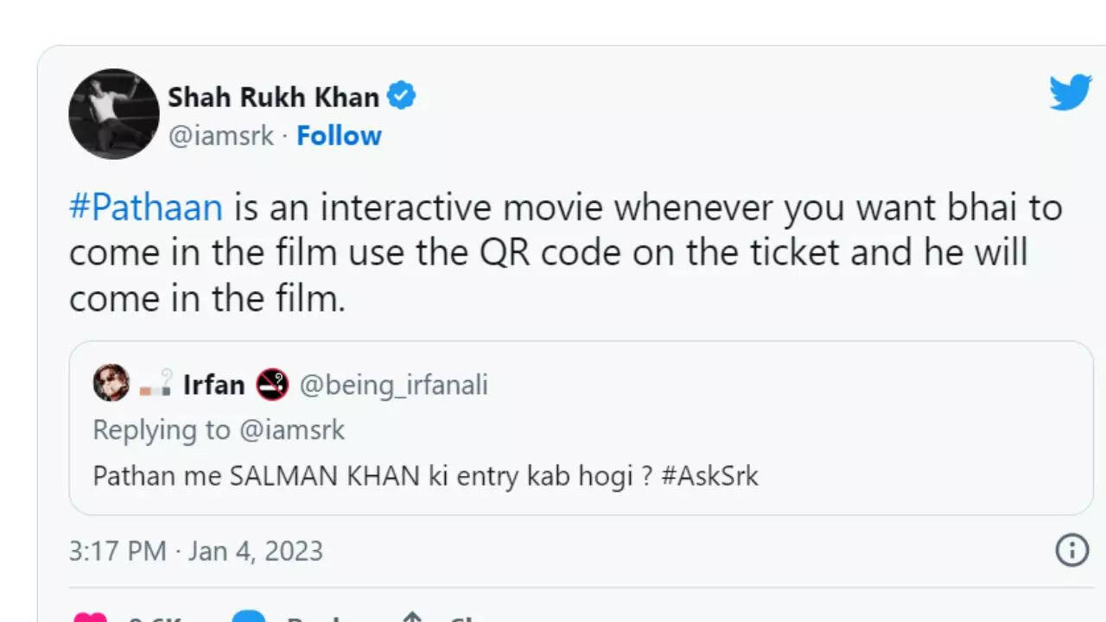Viewport: 1106px width, 622px height.
Task: Open the #Pathaan hashtag link
Action: pos(145,208)
